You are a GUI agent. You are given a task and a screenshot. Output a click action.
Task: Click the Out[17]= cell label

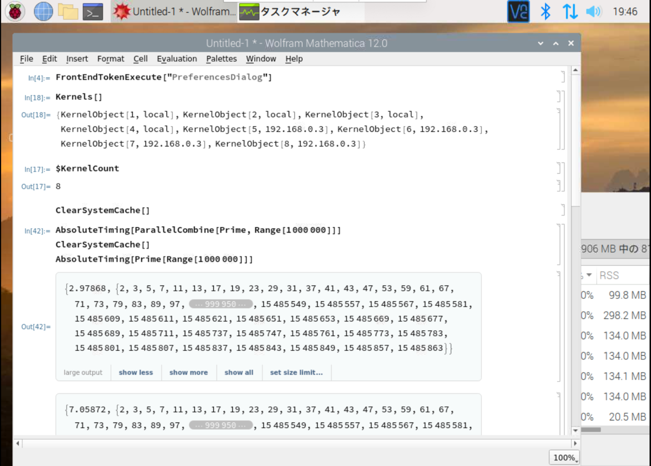point(36,186)
